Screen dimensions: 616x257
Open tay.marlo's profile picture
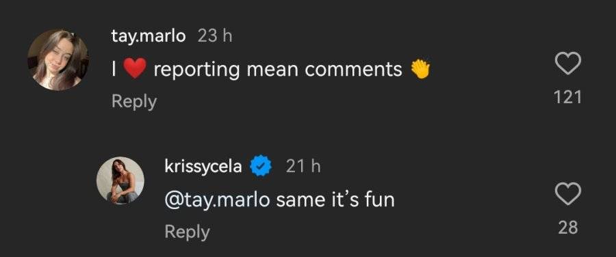(57, 59)
